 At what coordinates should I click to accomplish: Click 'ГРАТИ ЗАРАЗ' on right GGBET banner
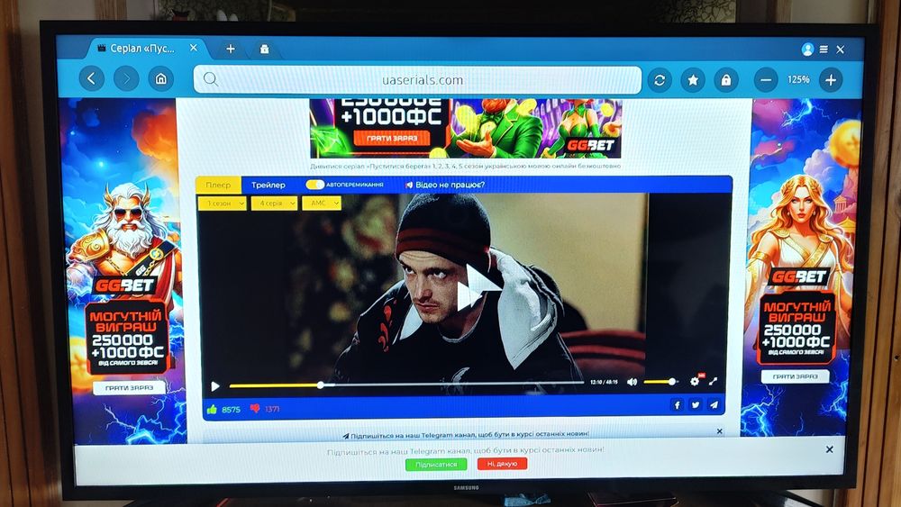(x=796, y=376)
